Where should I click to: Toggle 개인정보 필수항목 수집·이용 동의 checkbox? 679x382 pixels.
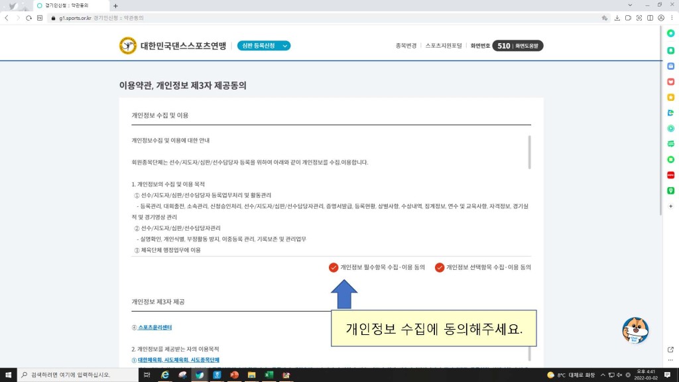click(x=334, y=267)
